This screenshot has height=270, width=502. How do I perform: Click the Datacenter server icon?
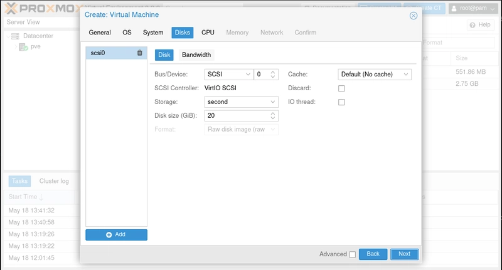pyautogui.click(x=15, y=36)
